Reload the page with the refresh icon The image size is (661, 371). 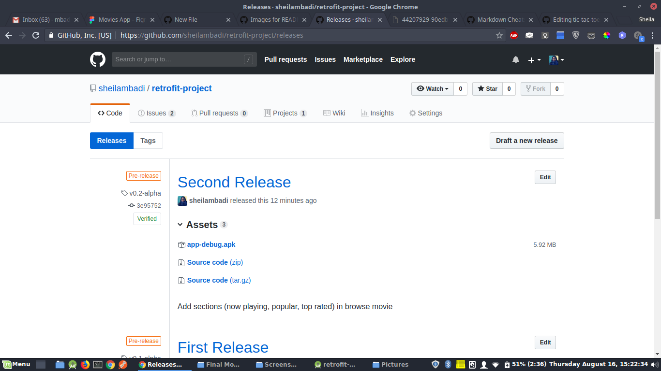[35, 35]
